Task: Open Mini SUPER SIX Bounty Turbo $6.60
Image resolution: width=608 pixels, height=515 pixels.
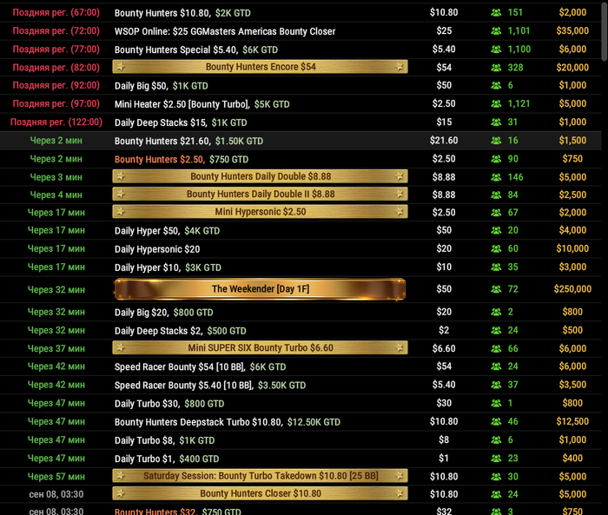Action: 261,348
